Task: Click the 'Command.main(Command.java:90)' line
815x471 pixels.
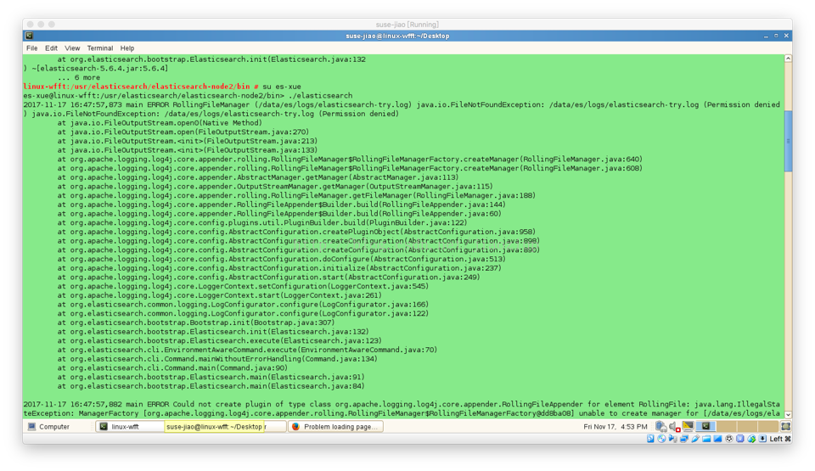Action: point(172,368)
